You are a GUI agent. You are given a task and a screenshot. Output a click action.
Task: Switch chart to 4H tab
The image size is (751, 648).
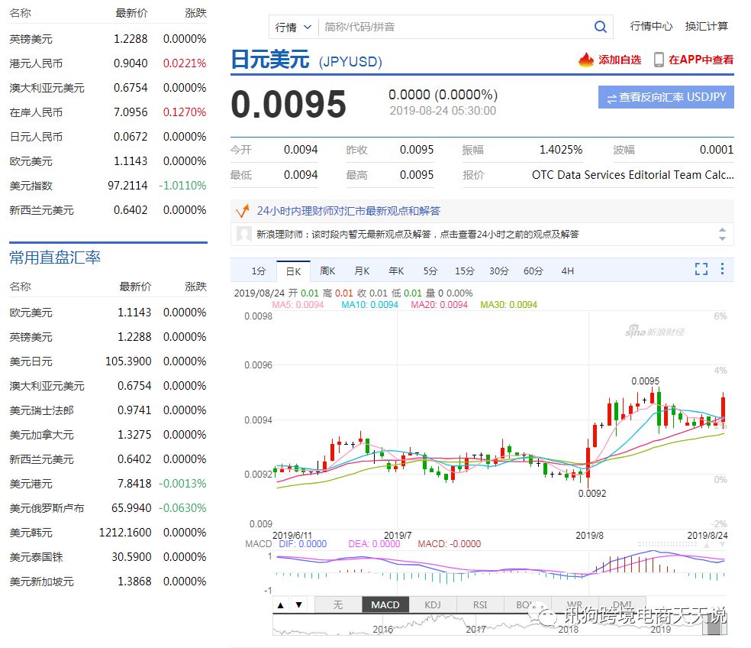point(568,271)
